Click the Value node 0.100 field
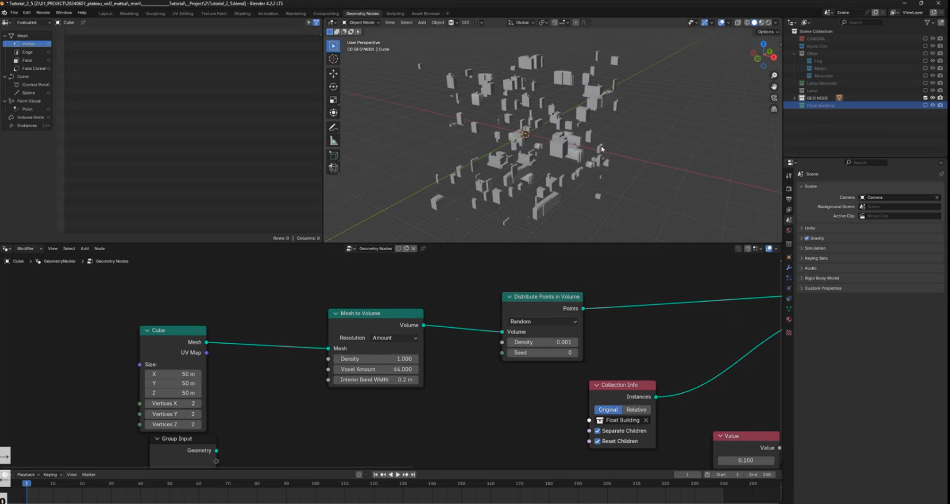Screen dimensions: 950x504 point(745,460)
